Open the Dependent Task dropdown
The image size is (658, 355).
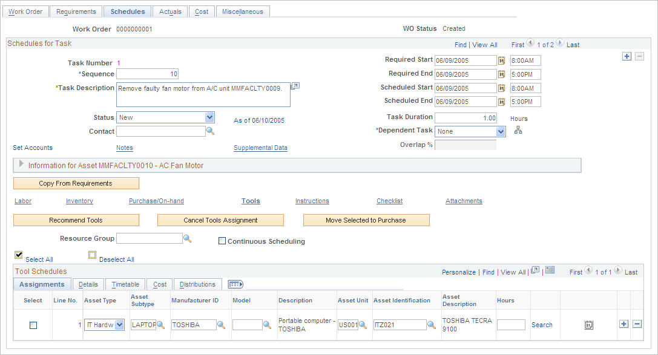coord(502,131)
